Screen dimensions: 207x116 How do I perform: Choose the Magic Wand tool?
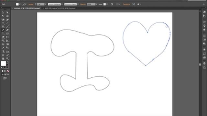point(3,16)
